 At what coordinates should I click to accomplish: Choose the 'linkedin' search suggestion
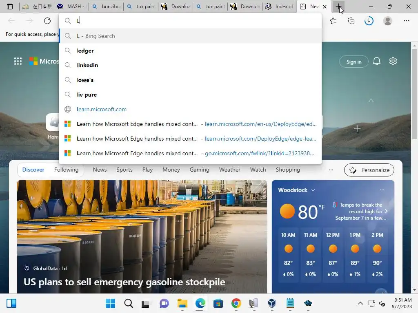[x=190, y=65]
